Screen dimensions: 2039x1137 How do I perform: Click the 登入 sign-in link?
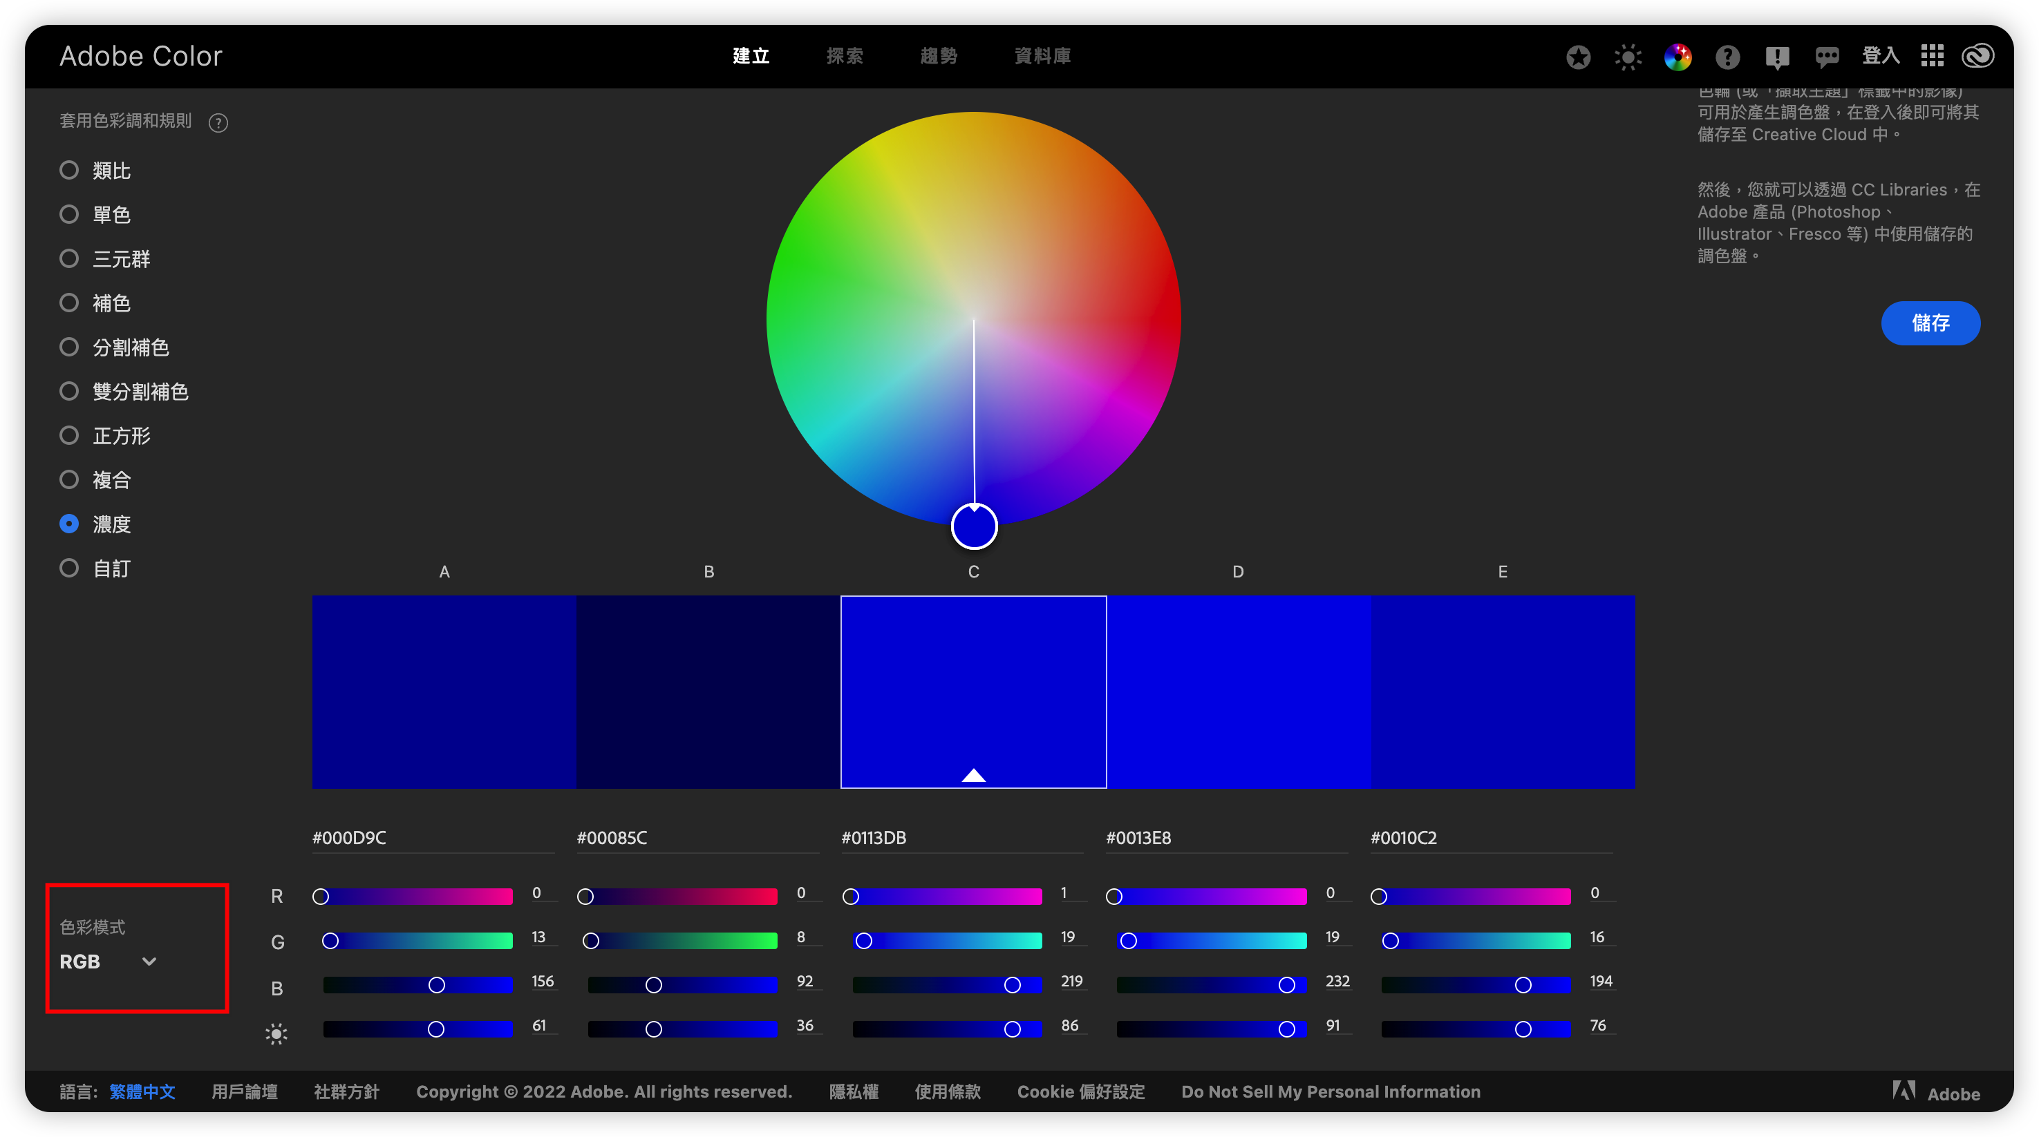(x=1881, y=56)
